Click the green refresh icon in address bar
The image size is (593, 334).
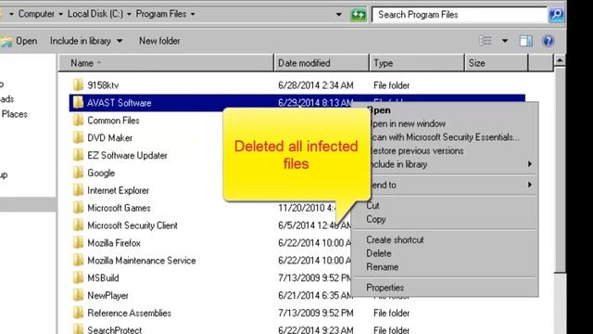click(359, 15)
